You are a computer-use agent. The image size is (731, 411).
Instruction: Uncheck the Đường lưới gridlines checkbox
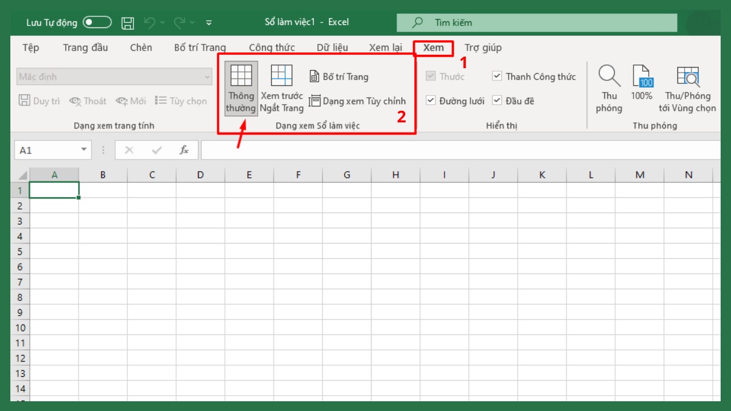[432, 100]
